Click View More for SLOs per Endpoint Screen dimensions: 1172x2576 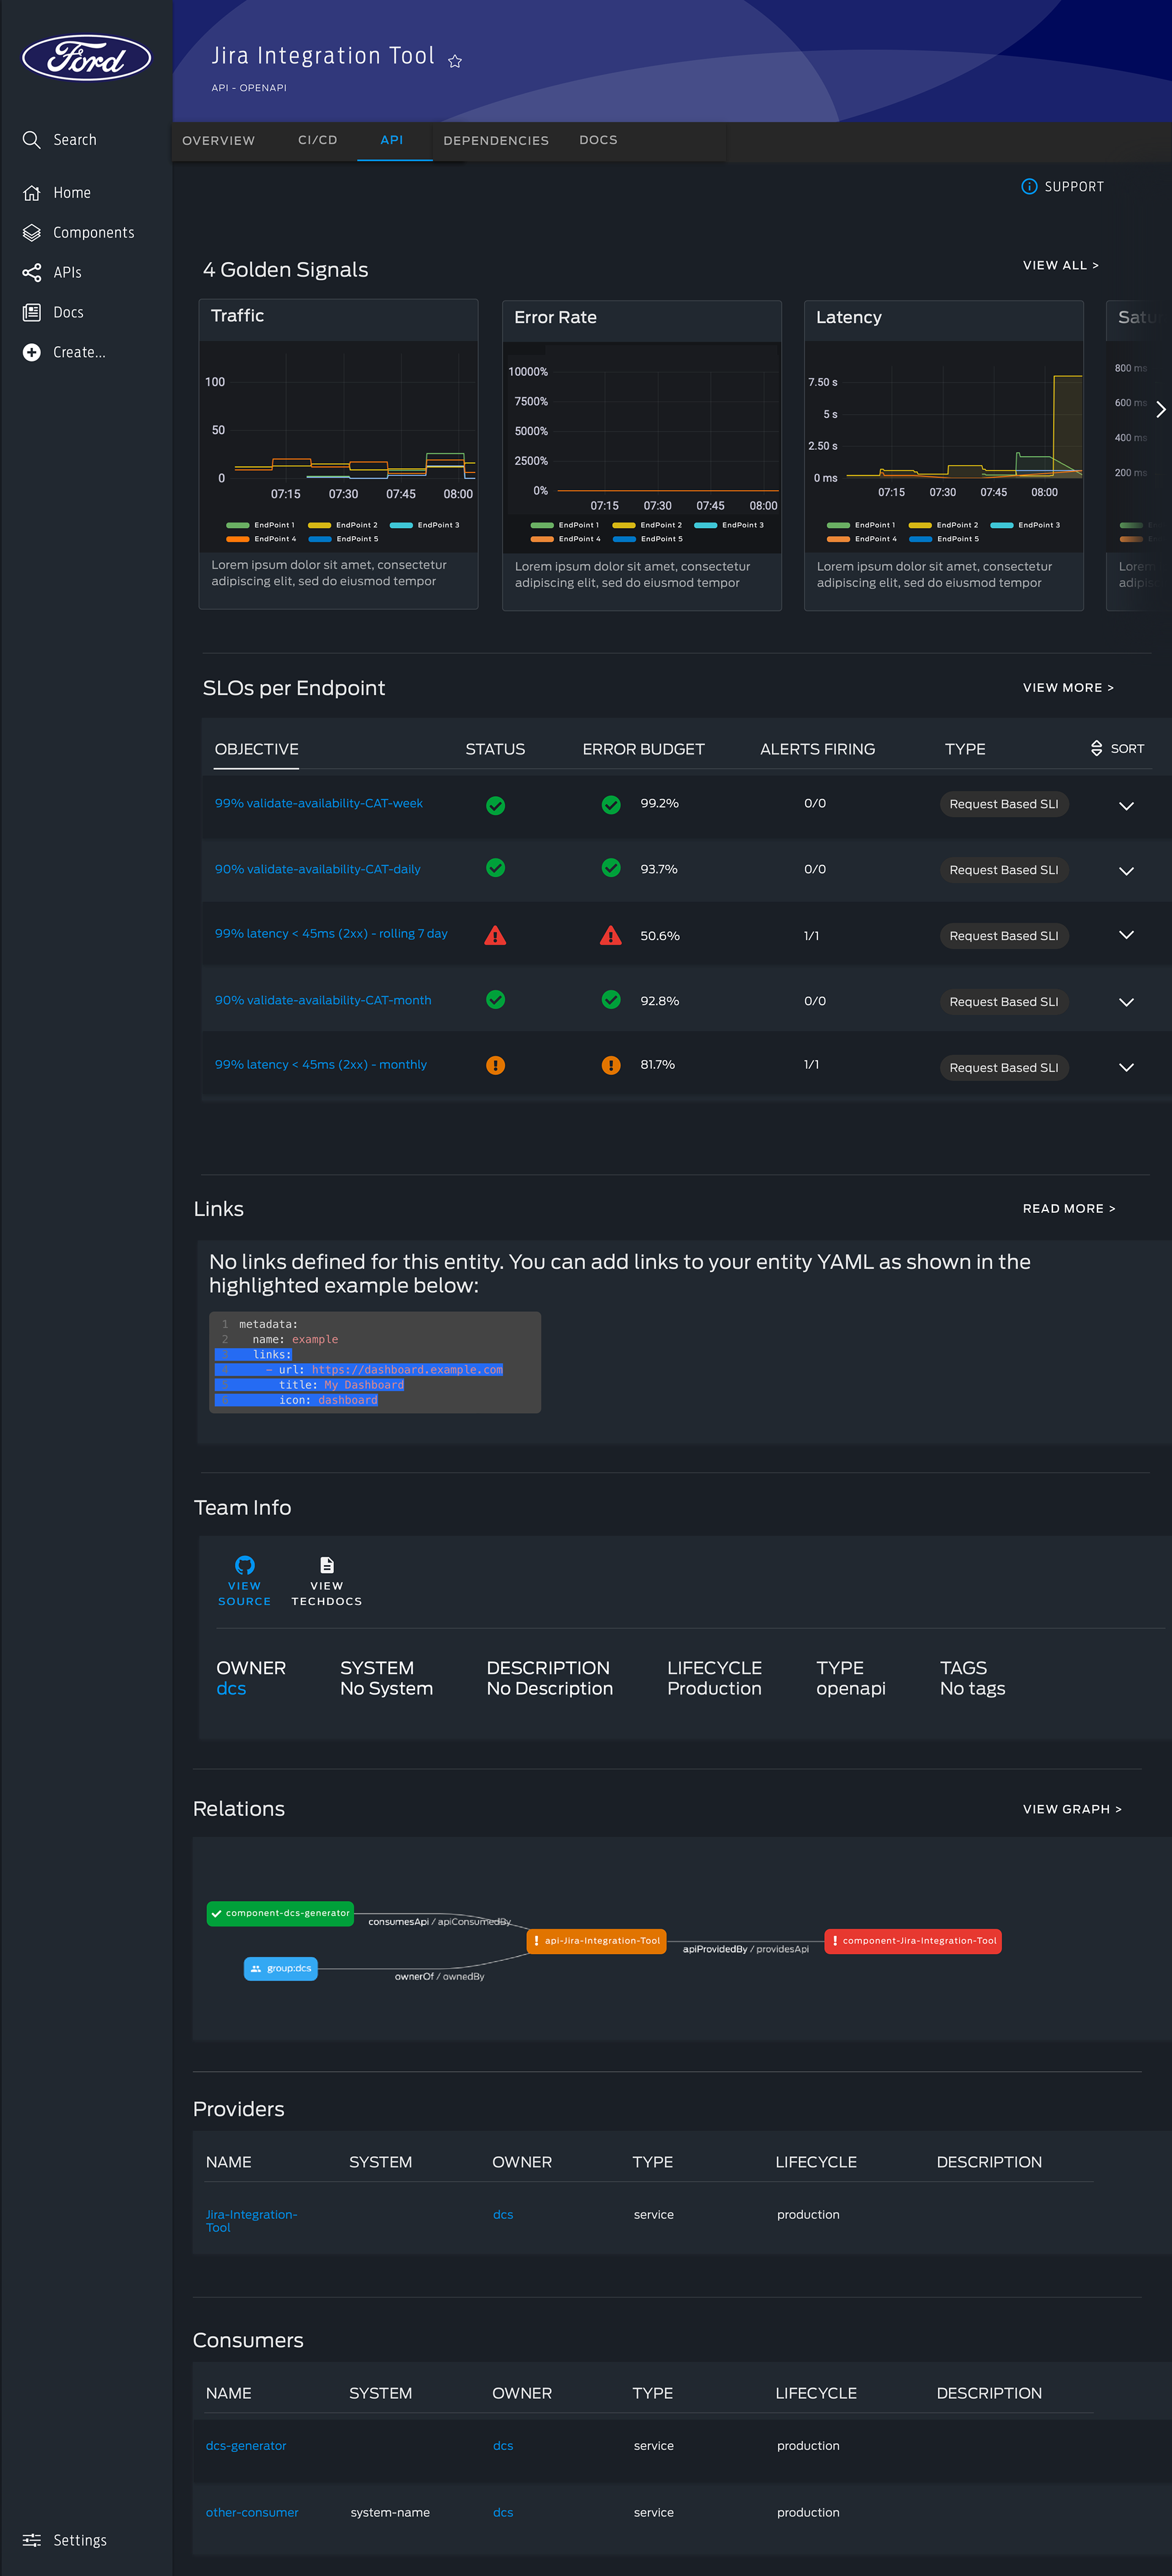point(1068,688)
